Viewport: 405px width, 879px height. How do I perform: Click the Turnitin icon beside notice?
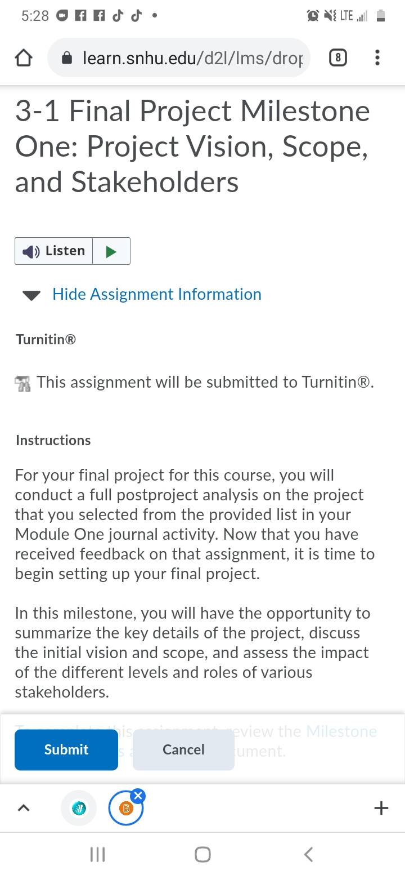(x=22, y=383)
